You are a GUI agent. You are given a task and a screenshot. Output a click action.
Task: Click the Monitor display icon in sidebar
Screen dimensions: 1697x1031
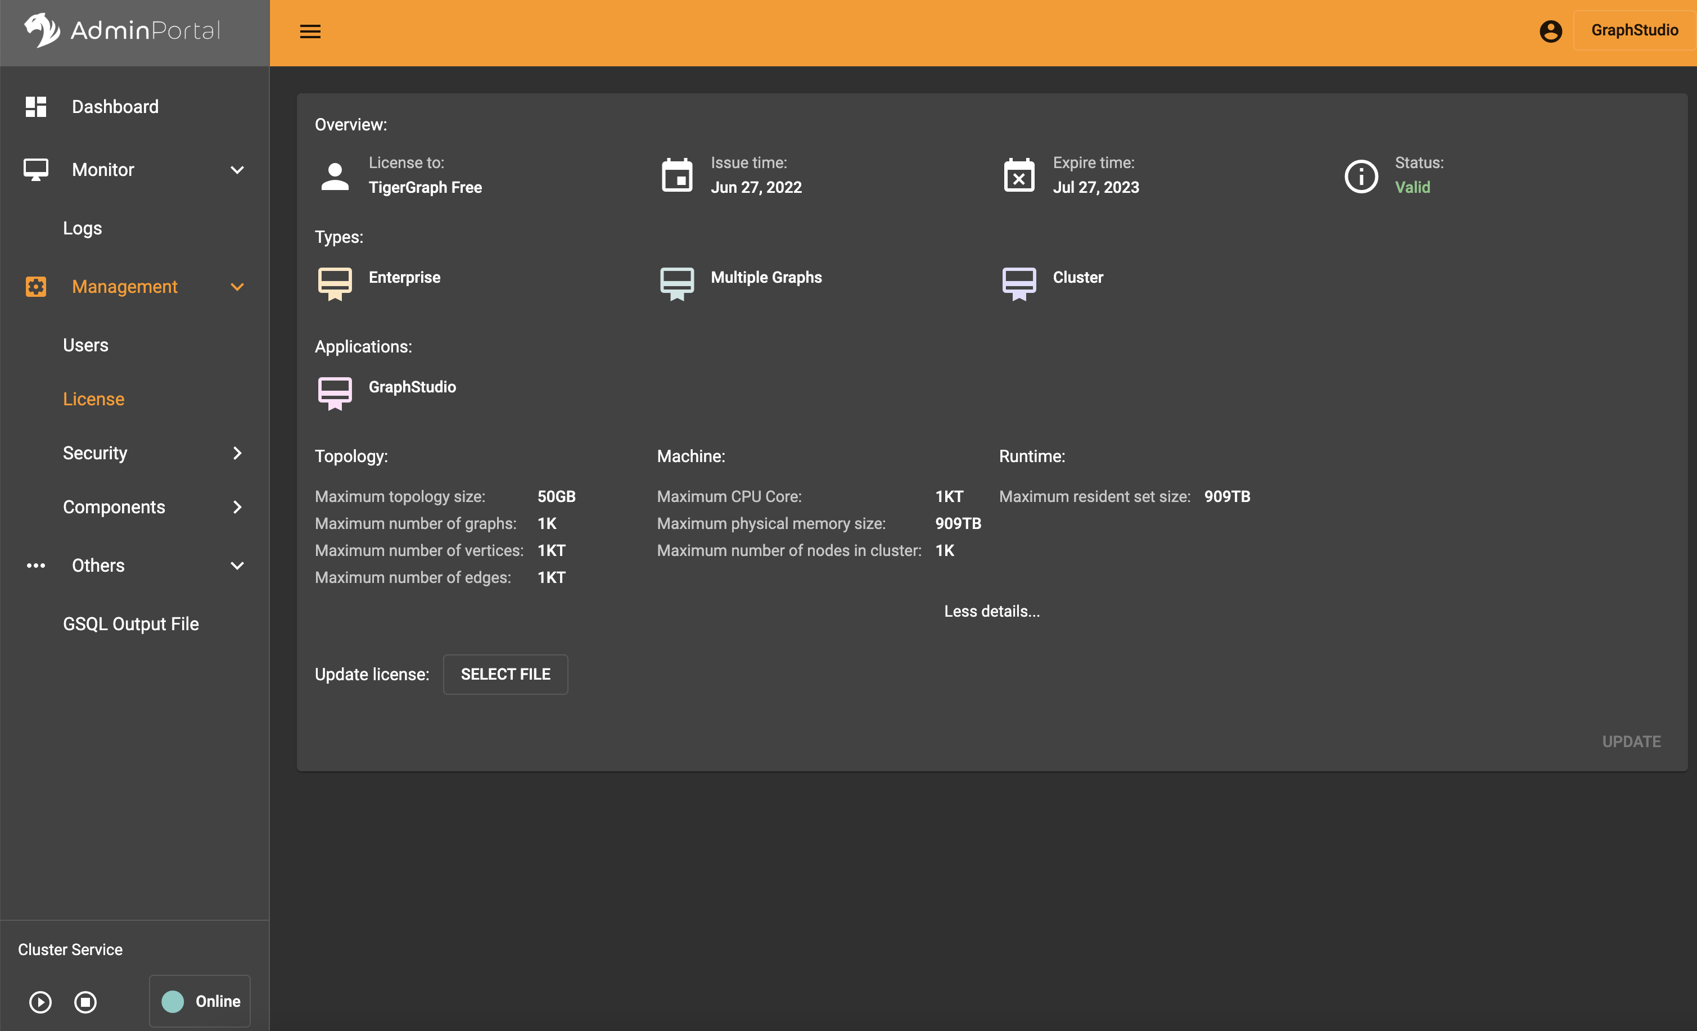click(x=36, y=169)
